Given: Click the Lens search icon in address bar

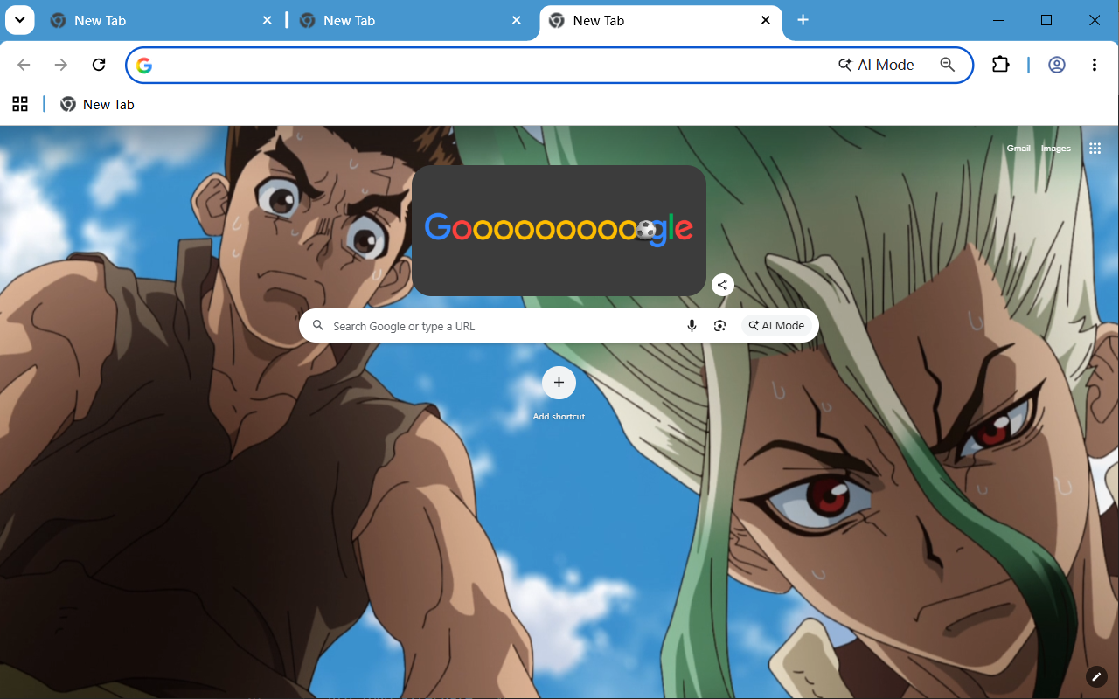Looking at the screenshot, I should [948, 65].
